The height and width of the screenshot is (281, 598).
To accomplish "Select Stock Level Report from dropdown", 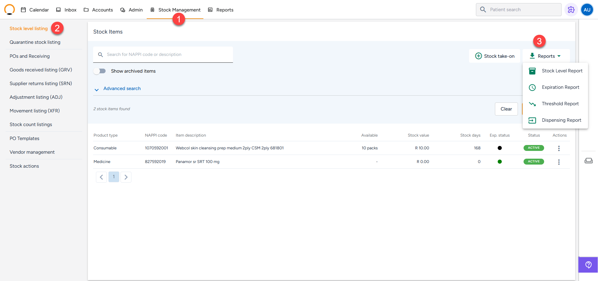I will click(x=562, y=71).
